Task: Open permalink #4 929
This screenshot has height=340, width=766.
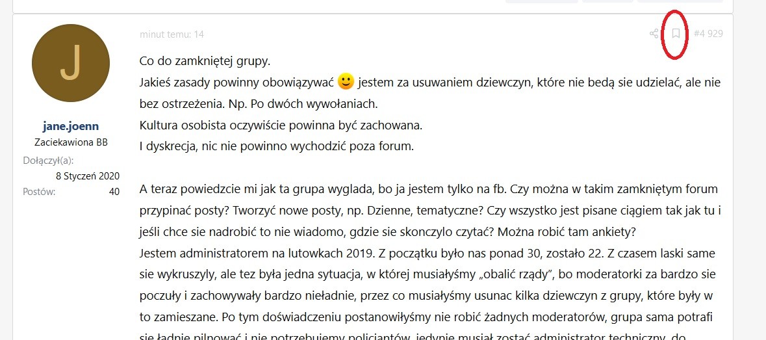Action: tap(708, 34)
